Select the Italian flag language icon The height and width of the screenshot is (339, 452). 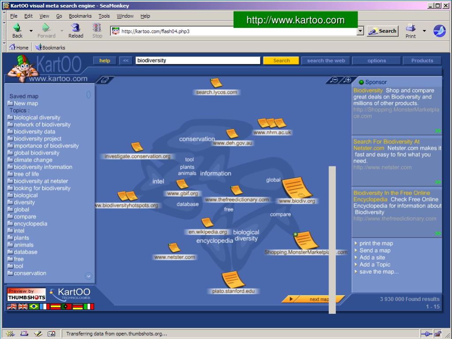point(89,306)
